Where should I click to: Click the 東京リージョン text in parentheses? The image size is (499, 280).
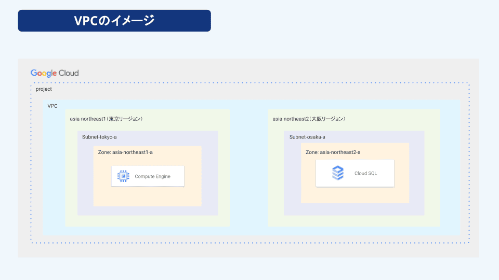tap(125, 119)
